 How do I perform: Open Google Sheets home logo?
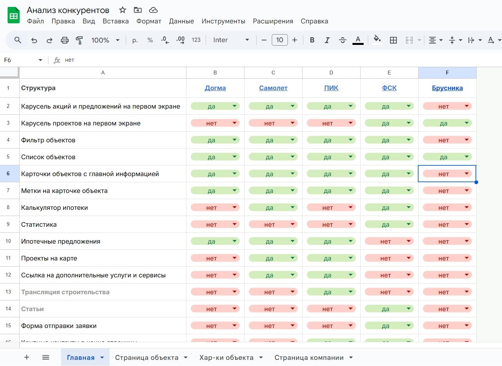pyautogui.click(x=14, y=15)
